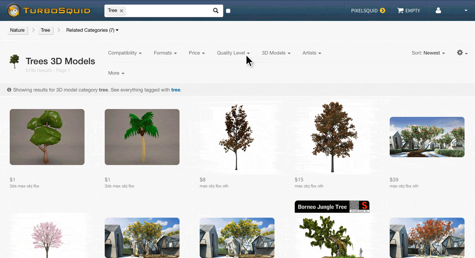475x258 pixels.
Task: Open the Quality Level filter
Action: point(233,53)
